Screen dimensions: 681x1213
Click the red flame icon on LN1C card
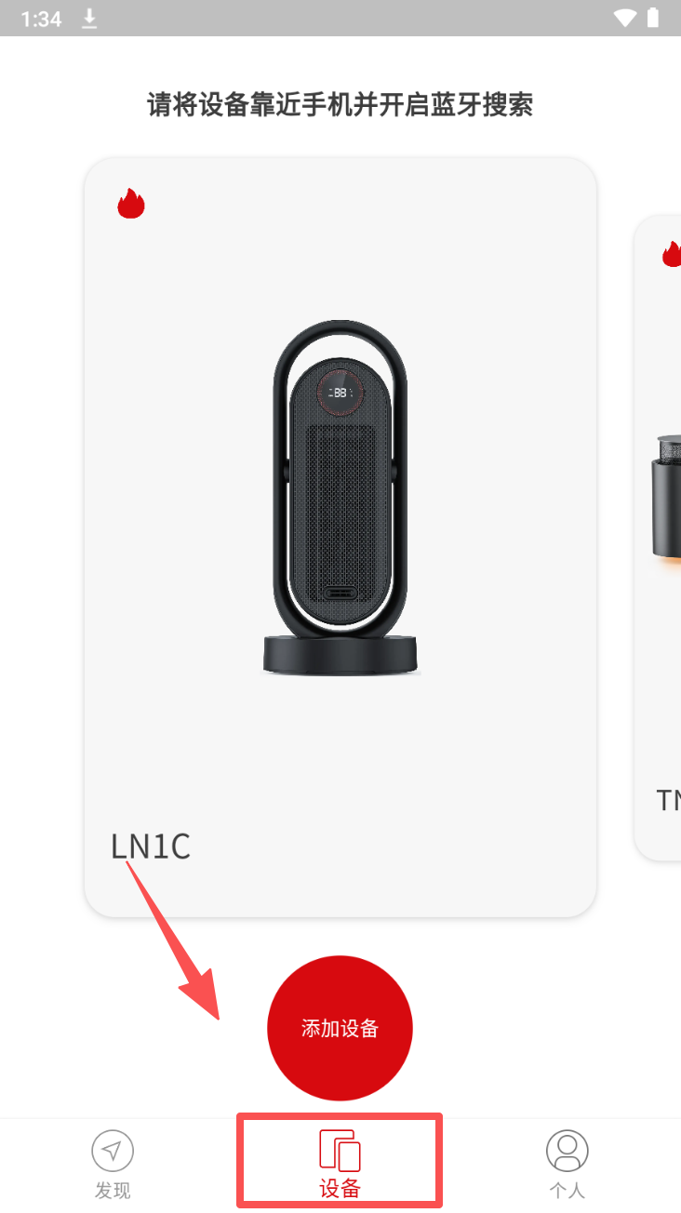coord(131,203)
